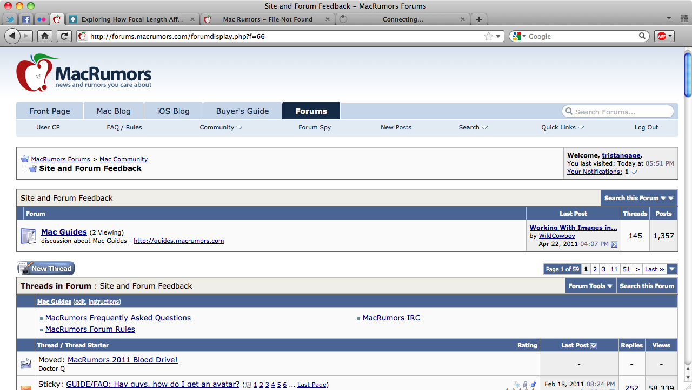Click the moved-thread icon beside Blood Drive
This screenshot has height=390, width=692.
tap(26, 364)
